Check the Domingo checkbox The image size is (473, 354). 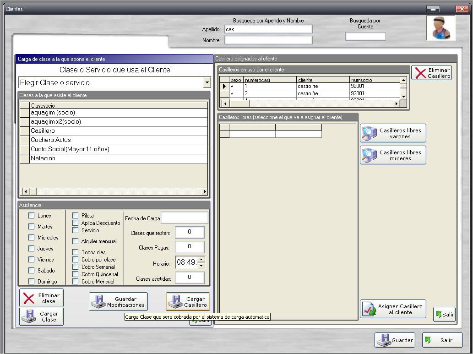click(32, 281)
